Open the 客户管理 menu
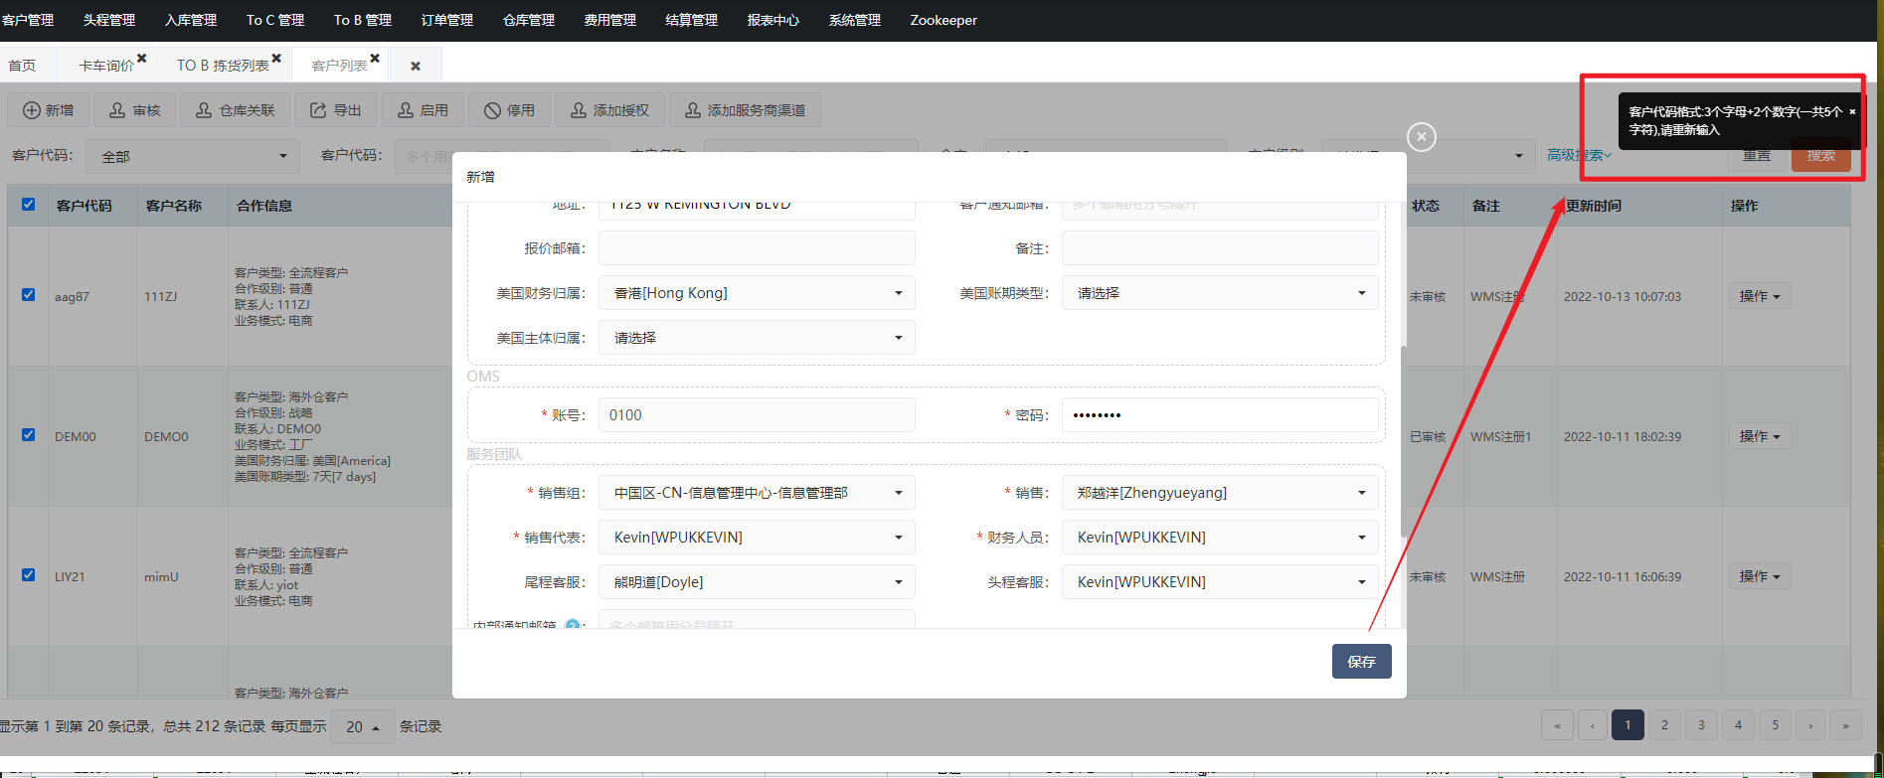The width and height of the screenshot is (1884, 778). tap(28, 20)
